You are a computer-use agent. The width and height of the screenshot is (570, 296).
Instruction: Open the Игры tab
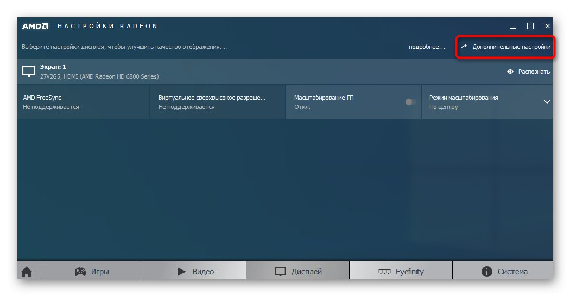92,271
